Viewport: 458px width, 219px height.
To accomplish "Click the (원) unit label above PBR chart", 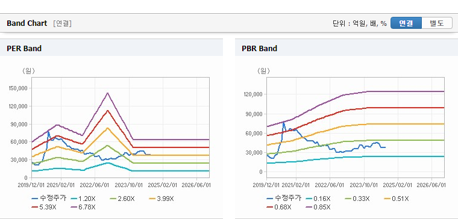I will tap(263, 71).
